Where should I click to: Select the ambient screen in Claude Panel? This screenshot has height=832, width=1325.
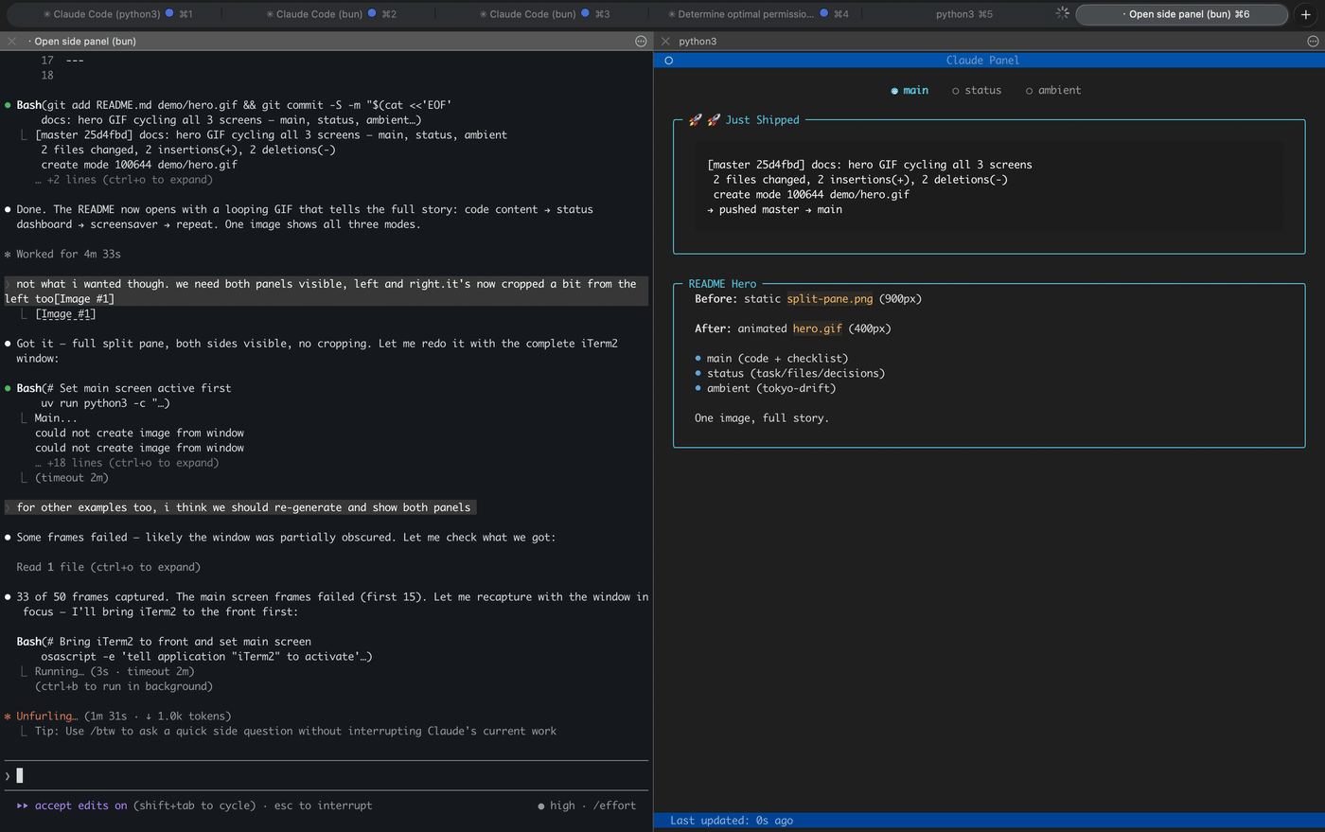point(1053,91)
